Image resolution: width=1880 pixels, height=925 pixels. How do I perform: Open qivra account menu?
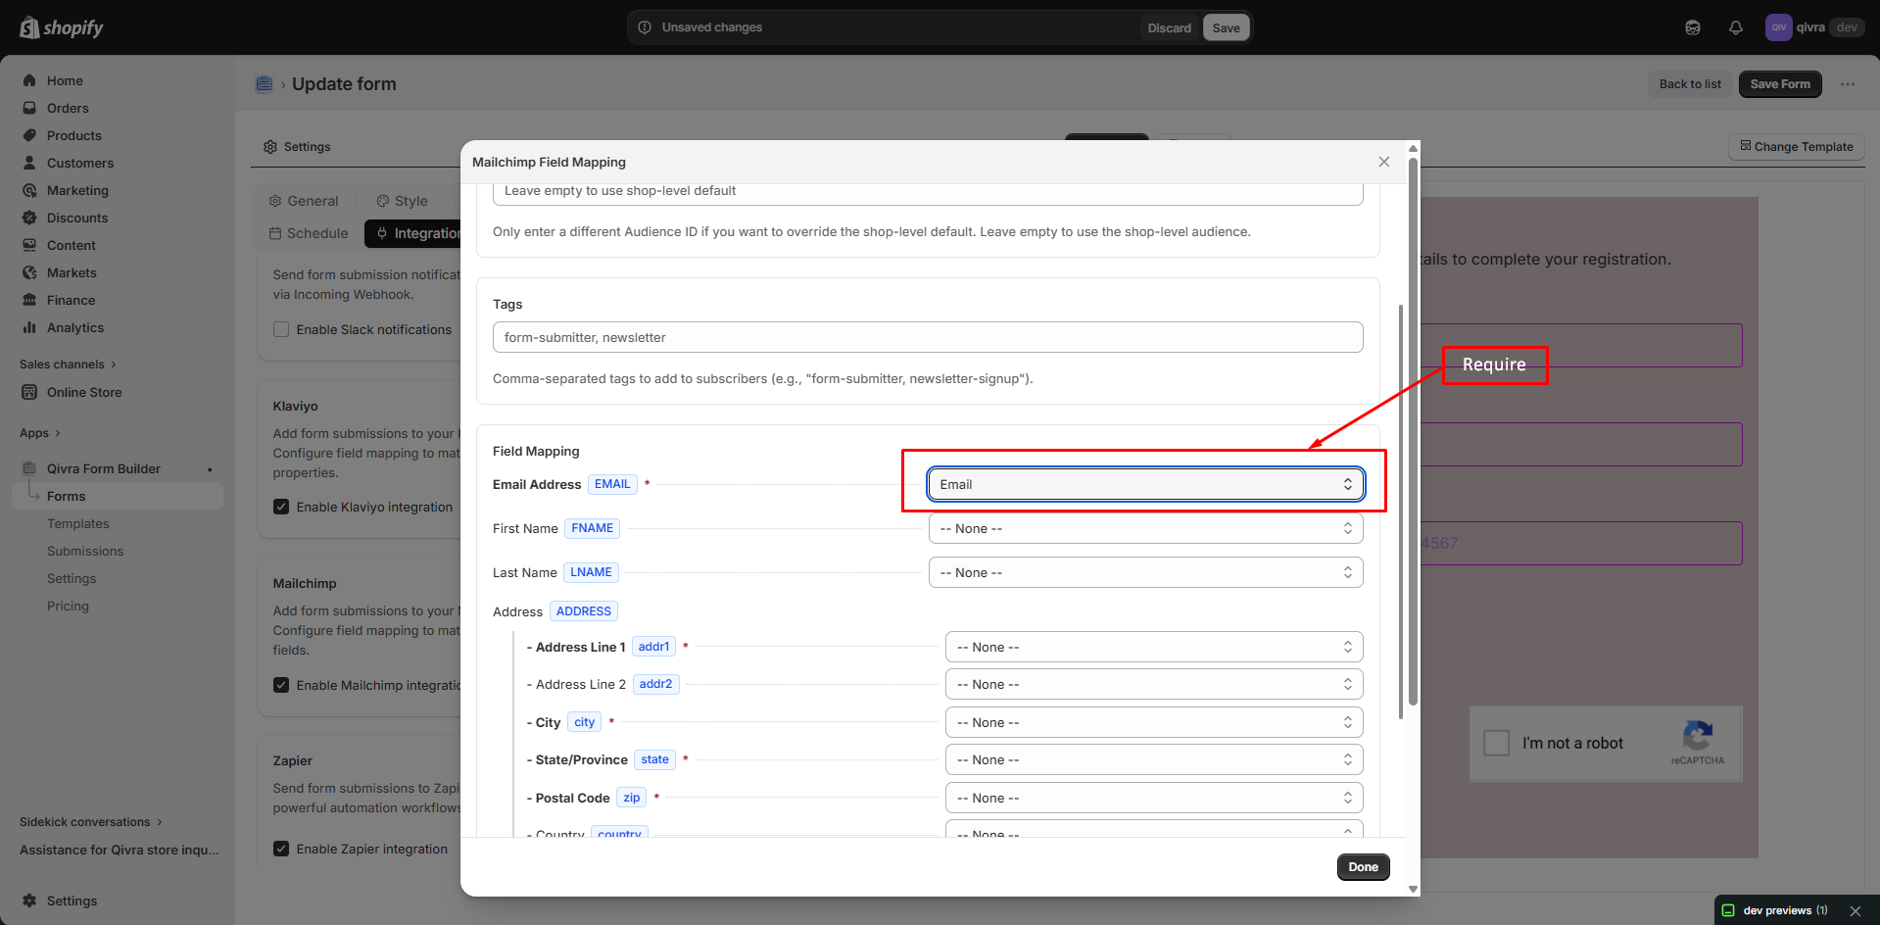(x=1813, y=27)
